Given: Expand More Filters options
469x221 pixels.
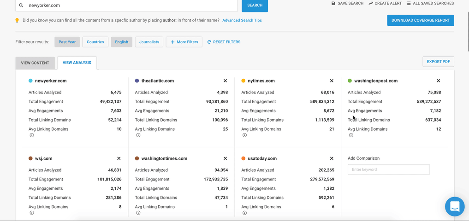Looking at the screenshot, I should pos(184,42).
